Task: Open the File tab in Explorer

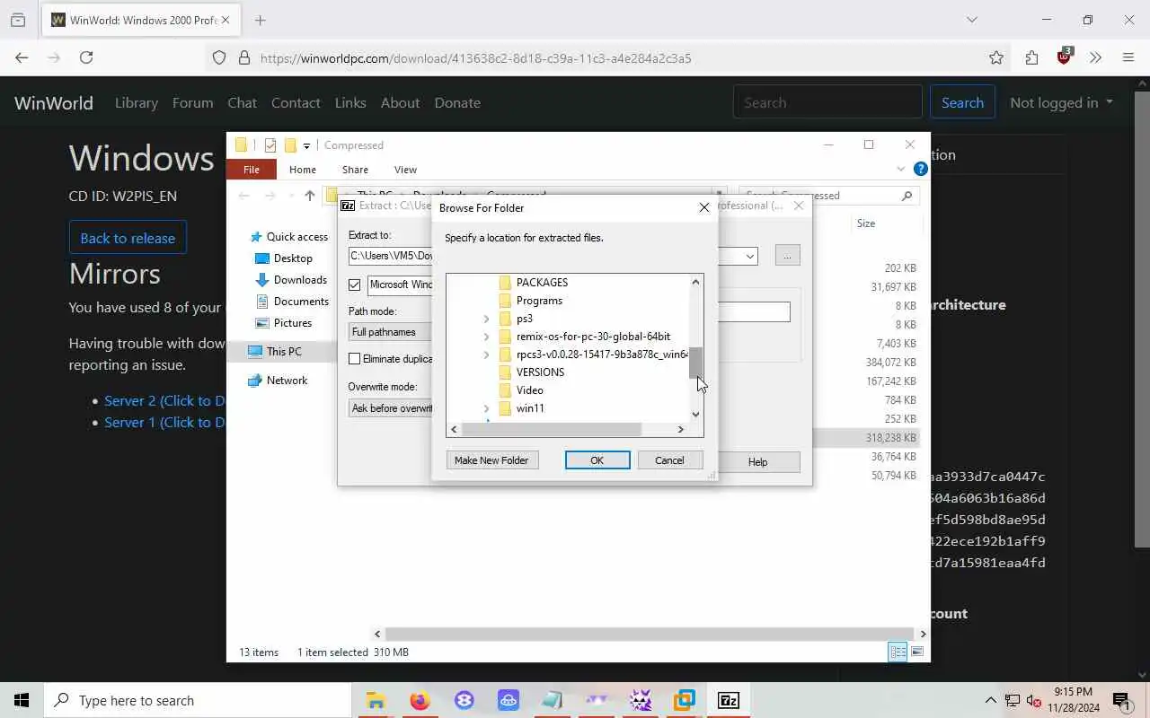Action: tap(252, 170)
